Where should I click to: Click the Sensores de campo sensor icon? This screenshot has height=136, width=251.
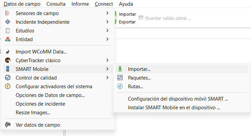click(8, 13)
